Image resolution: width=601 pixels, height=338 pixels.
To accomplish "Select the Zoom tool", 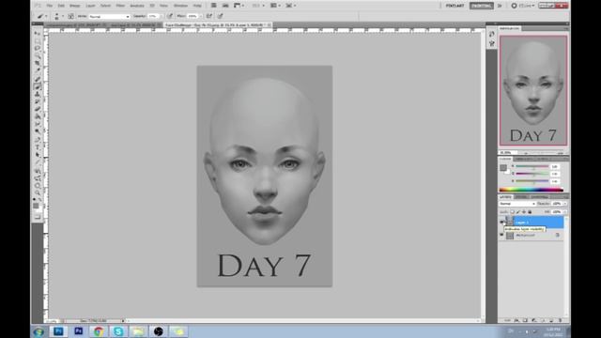I will point(38,193).
